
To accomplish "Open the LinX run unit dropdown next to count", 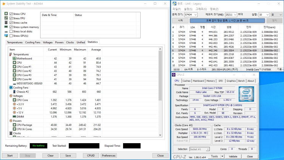I will pos(276,15).
